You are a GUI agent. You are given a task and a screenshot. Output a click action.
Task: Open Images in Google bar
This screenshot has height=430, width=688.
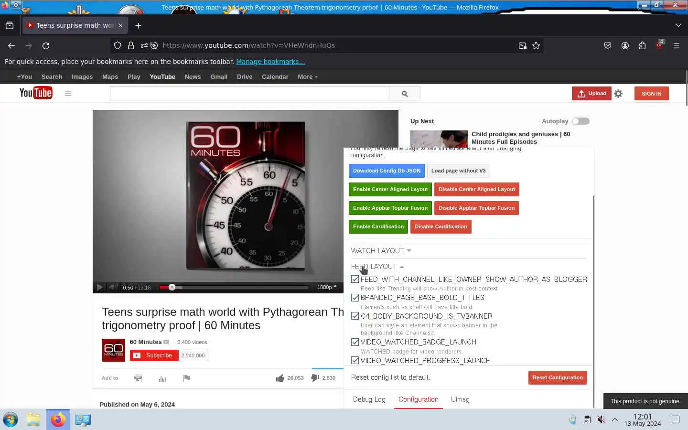[x=82, y=77]
